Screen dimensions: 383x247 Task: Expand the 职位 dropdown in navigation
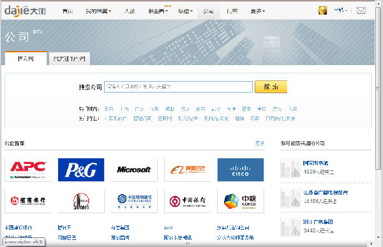point(185,11)
